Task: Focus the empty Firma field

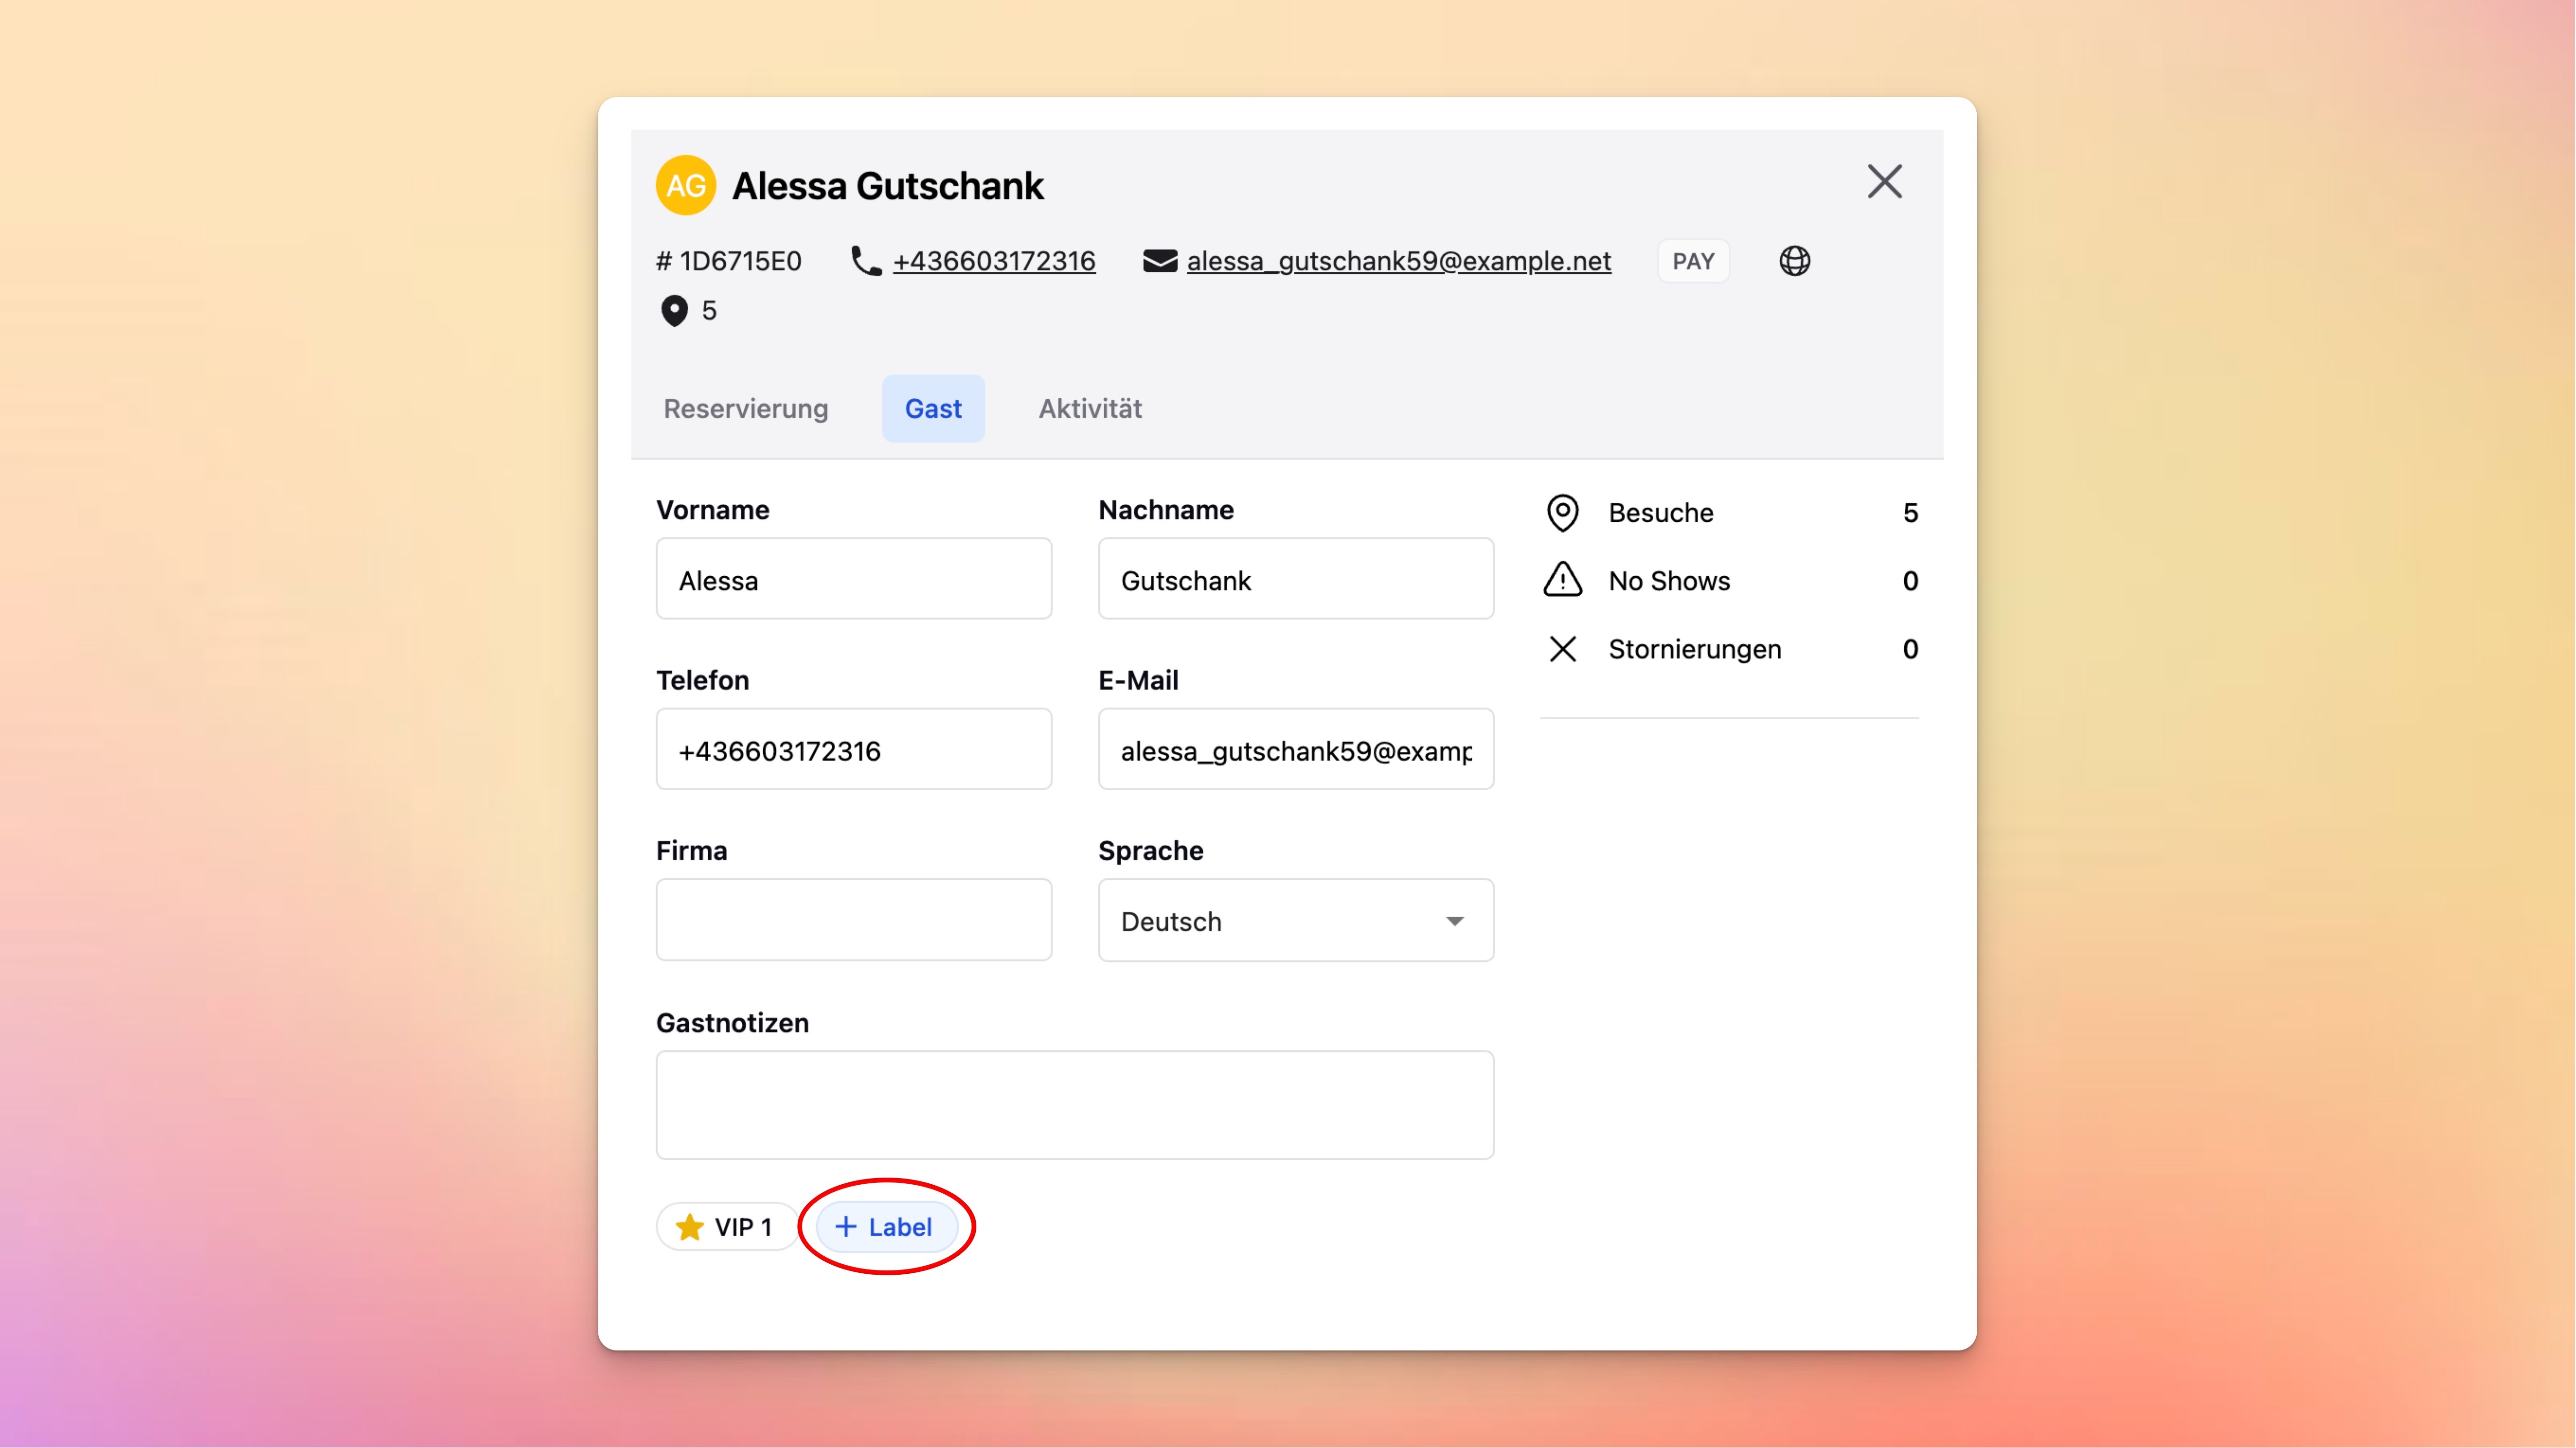Action: [853, 920]
